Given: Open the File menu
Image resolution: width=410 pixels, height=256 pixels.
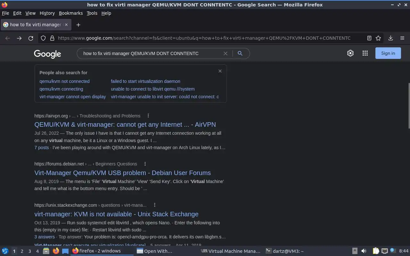Looking at the screenshot, I should [x=5, y=13].
